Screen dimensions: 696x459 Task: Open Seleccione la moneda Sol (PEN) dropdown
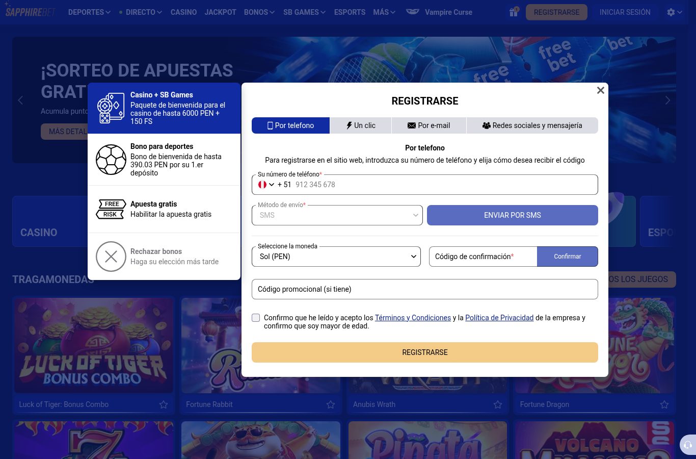click(336, 257)
